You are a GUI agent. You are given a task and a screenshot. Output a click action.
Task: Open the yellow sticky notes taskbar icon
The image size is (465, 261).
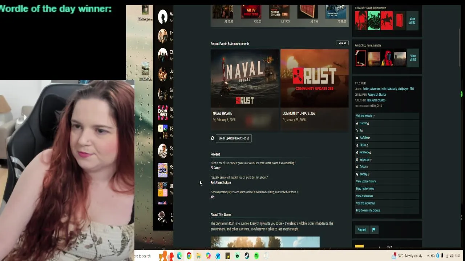227,256
